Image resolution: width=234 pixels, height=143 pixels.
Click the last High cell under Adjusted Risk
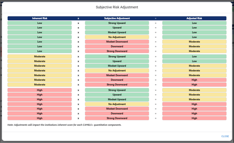pos(194,118)
